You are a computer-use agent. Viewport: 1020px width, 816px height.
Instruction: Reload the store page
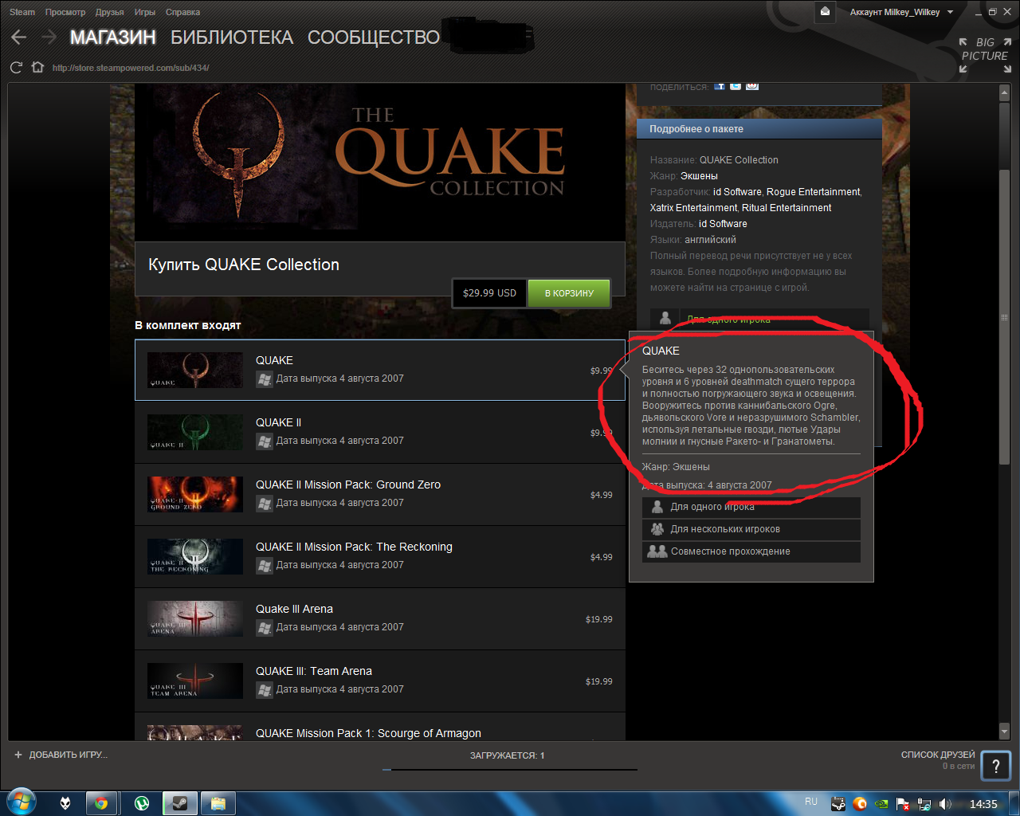pyautogui.click(x=16, y=68)
